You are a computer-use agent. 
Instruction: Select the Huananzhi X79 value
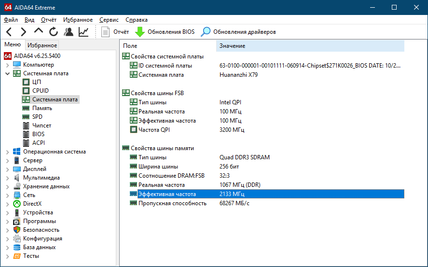click(x=238, y=75)
